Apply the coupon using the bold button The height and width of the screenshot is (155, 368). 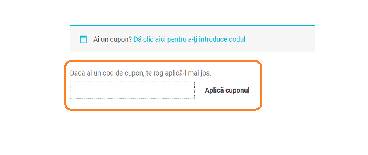click(227, 90)
